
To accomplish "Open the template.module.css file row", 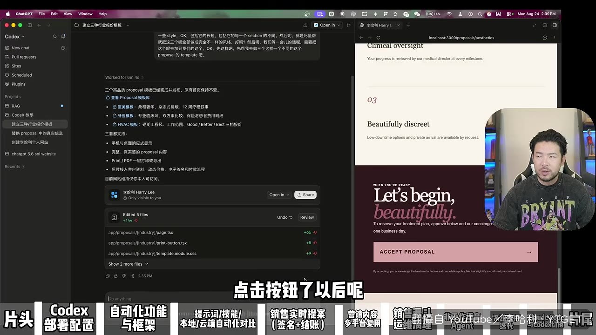I will 212,254.
